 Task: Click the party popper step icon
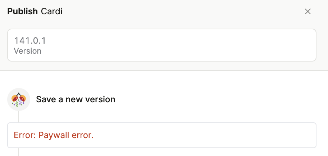pos(18,99)
